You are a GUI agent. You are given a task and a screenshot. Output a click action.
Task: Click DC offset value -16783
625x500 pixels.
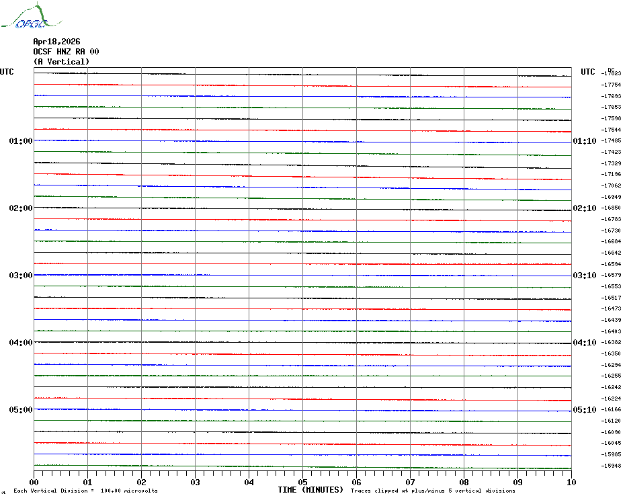point(611,219)
